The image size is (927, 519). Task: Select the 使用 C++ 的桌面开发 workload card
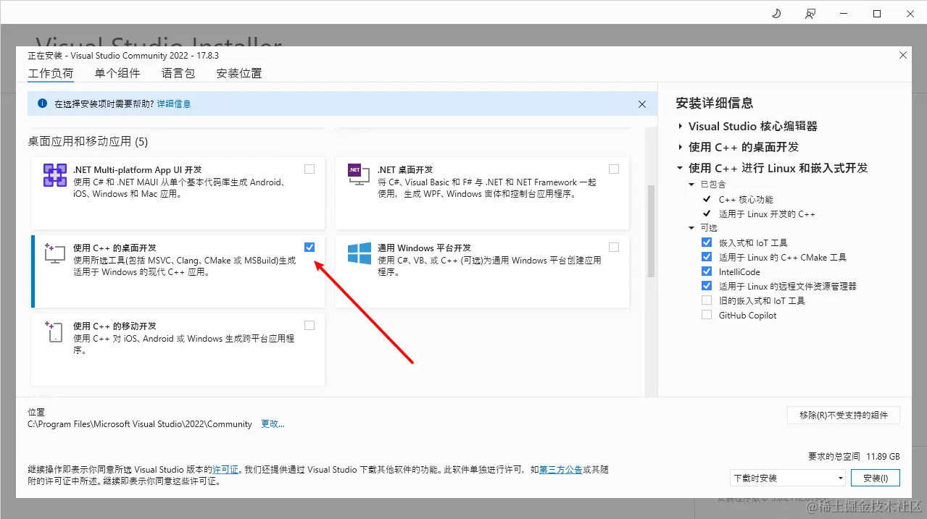[178, 271]
